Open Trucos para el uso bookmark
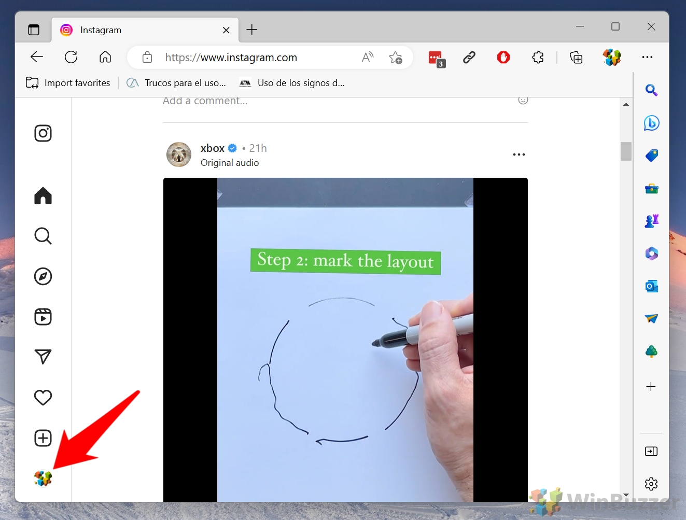 tap(176, 83)
